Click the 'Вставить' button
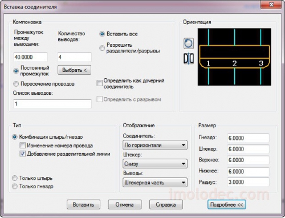285x218 pixels. (83, 205)
